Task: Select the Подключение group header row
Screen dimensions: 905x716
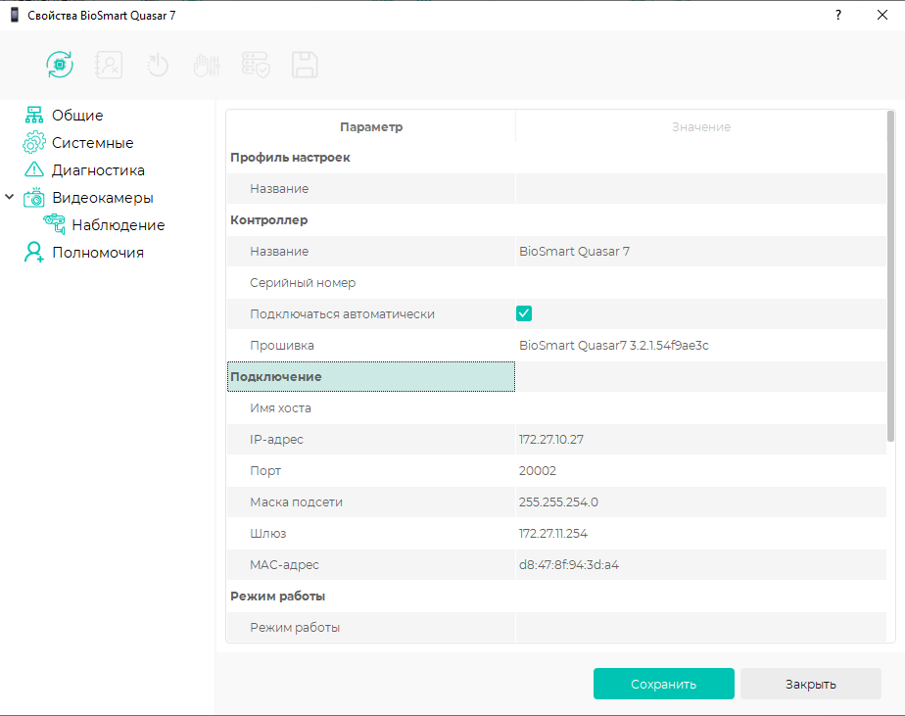Action: [x=371, y=376]
